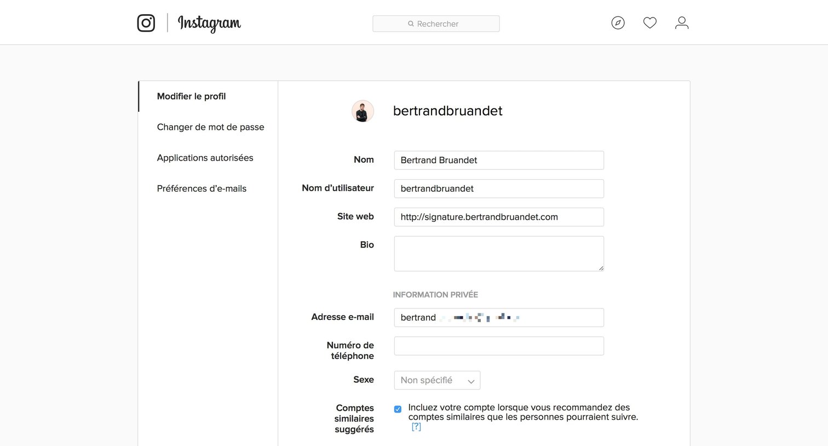
Task: Go to profile via person icon
Action: point(682,22)
